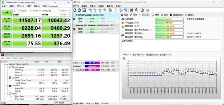Click the blue question mark help icon
224x105 pixels.
click(142, 10)
